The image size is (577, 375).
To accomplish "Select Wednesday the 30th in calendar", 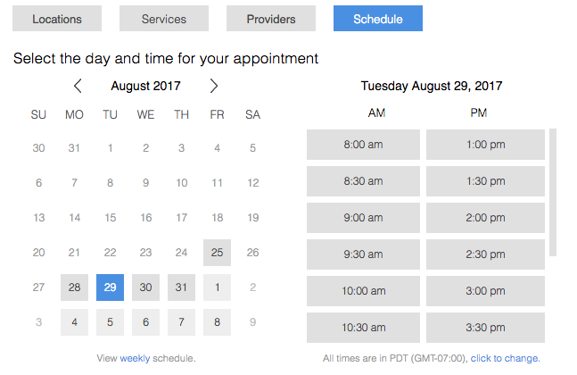I will pyautogui.click(x=145, y=287).
